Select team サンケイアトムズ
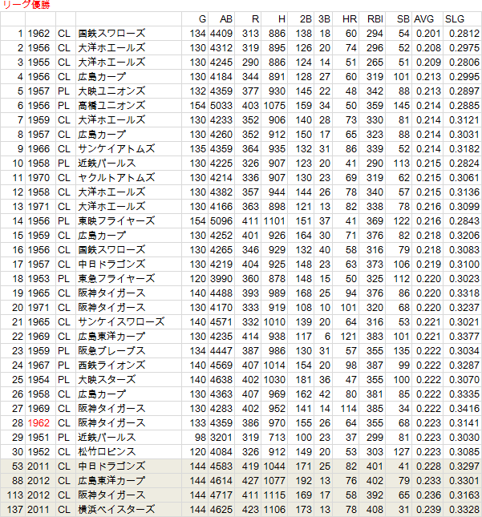Viewport: 482px width, 517px height. pyautogui.click(x=116, y=149)
